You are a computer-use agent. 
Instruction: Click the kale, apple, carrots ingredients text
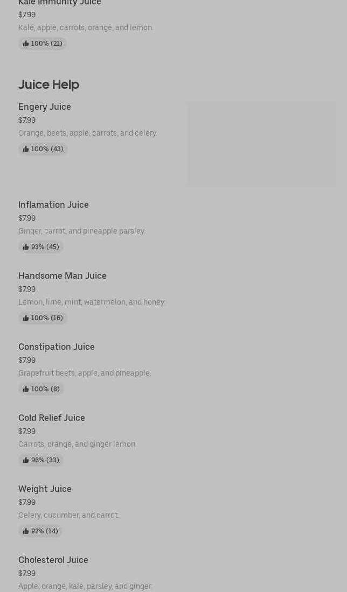pyautogui.click(x=86, y=27)
